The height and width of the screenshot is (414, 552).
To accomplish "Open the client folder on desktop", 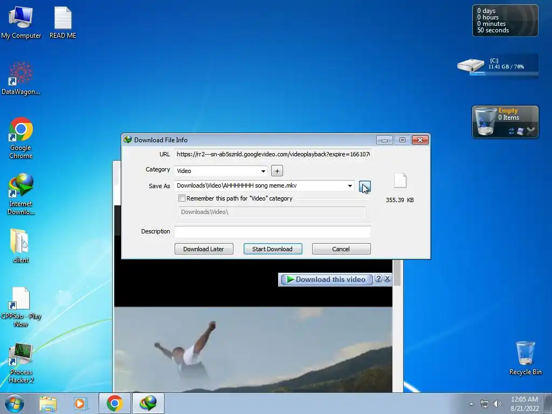I will pyautogui.click(x=20, y=246).
